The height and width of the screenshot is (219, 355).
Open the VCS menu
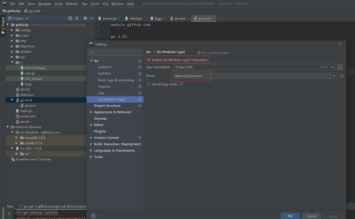click(x=105, y=4)
